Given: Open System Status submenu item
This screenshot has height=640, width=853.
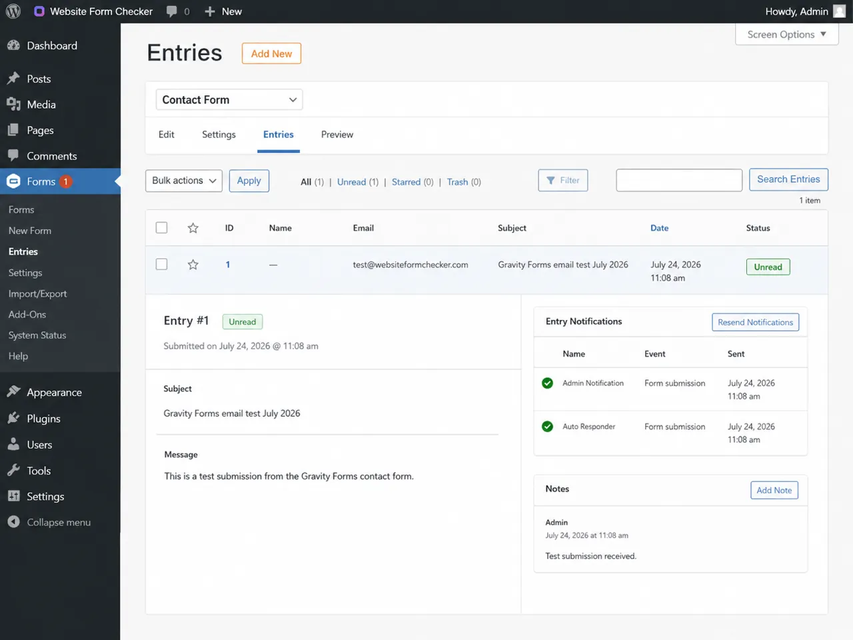Looking at the screenshot, I should [x=37, y=335].
